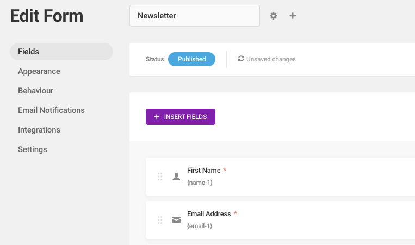Screen dimensions: 415x245
Task: Focus the Newsletter form name field
Action: pyautogui.click(x=195, y=16)
